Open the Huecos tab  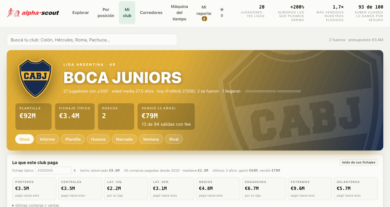click(x=98, y=139)
